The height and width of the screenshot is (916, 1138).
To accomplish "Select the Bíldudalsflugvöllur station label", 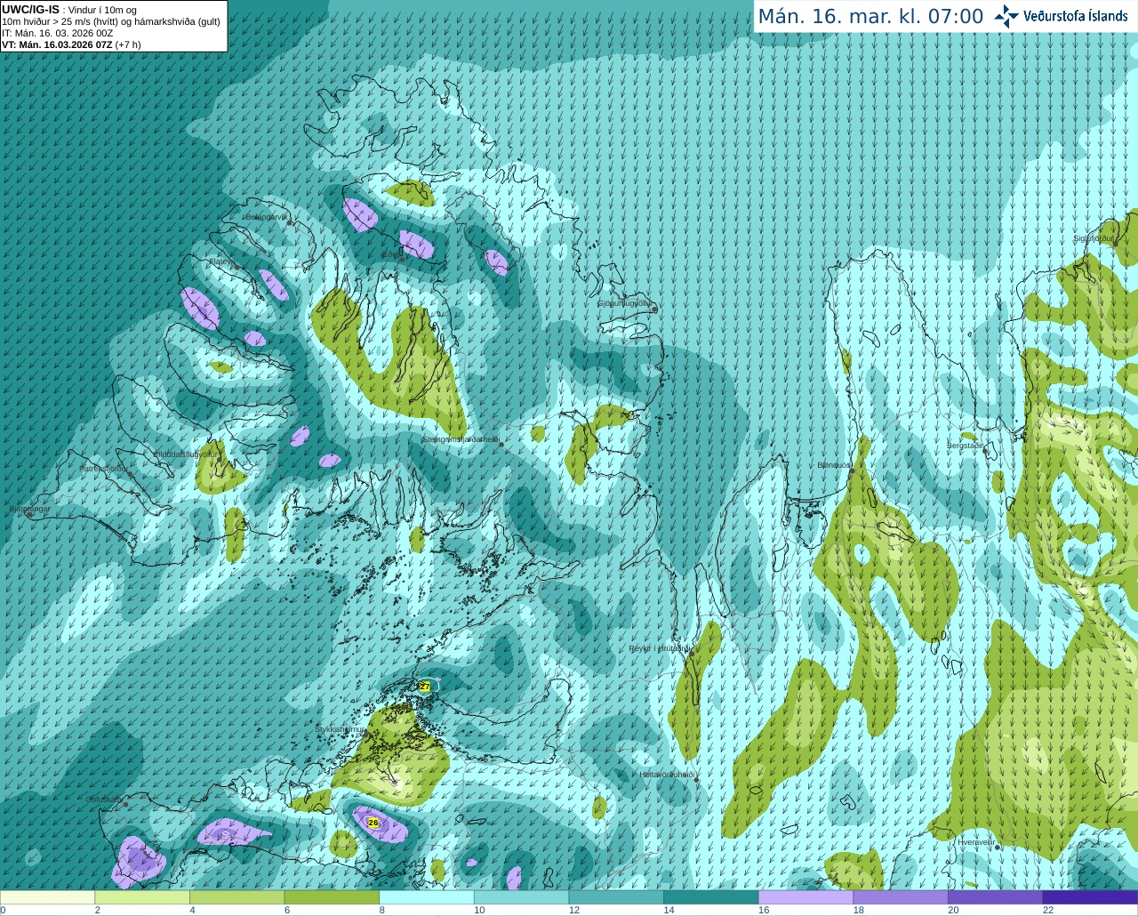I will (x=184, y=454).
